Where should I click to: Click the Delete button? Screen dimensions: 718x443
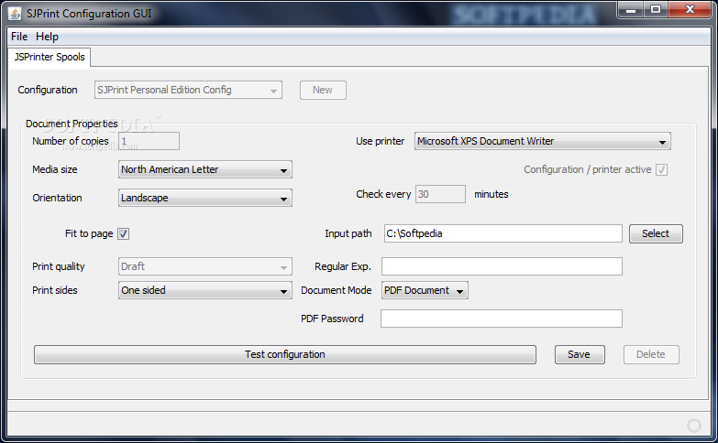(x=651, y=355)
